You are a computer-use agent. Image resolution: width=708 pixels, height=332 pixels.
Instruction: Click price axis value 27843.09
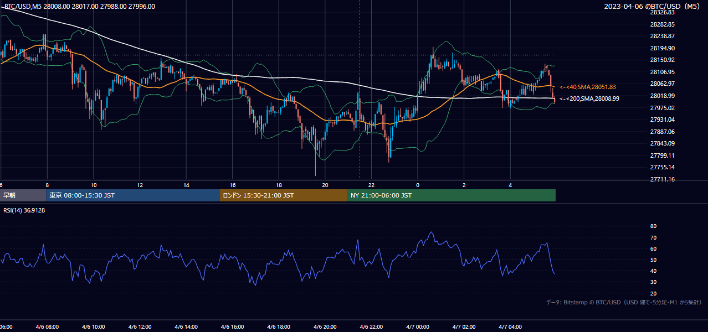662,143
